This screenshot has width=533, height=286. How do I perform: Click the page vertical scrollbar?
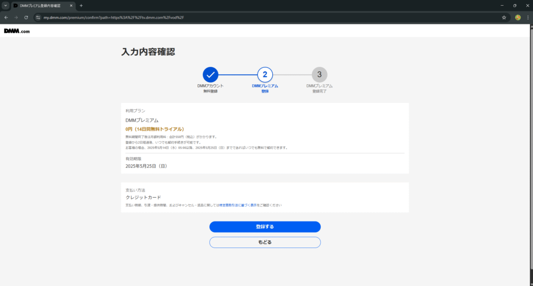tap(531, 149)
